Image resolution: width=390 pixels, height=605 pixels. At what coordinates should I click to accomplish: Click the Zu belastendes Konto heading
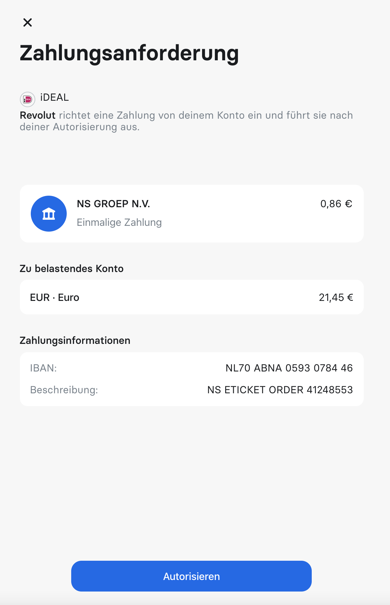pyautogui.click(x=72, y=268)
